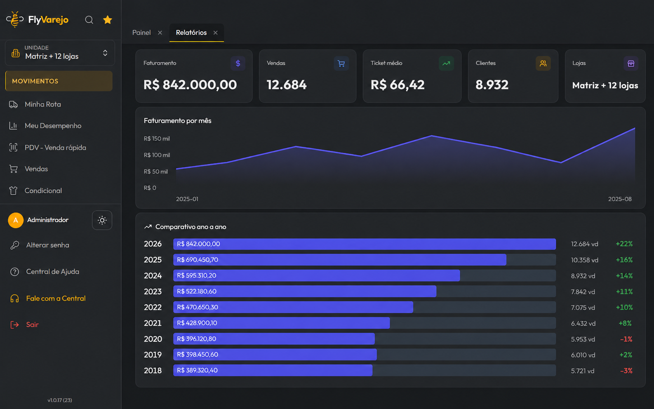Click the shirt icon for Condicional
This screenshot has width=654, height=409.
click(14, 190)
